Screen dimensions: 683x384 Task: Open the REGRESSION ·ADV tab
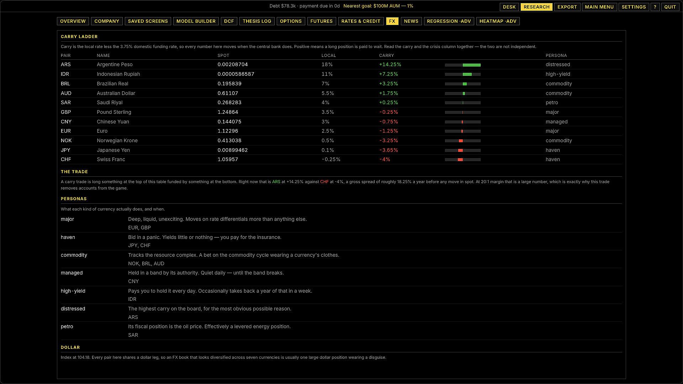[x=449, y=21]
